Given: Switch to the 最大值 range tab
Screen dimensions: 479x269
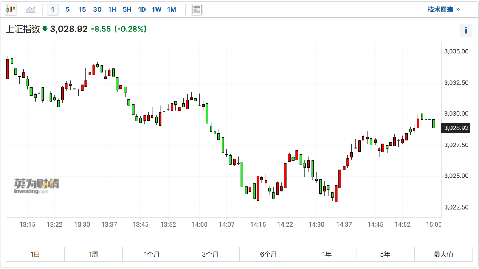Looking at the screenshot, I should point(443,254).
